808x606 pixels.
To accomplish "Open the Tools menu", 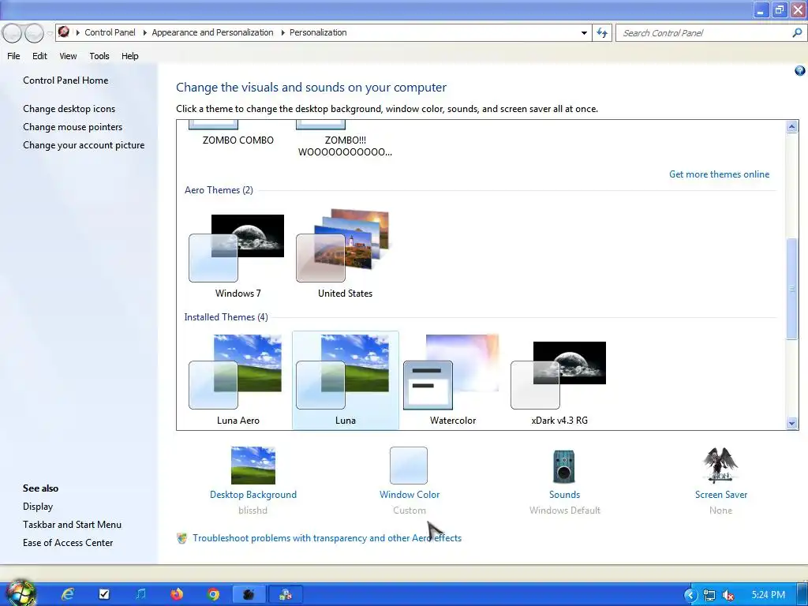I will click(x=99, y=56).
